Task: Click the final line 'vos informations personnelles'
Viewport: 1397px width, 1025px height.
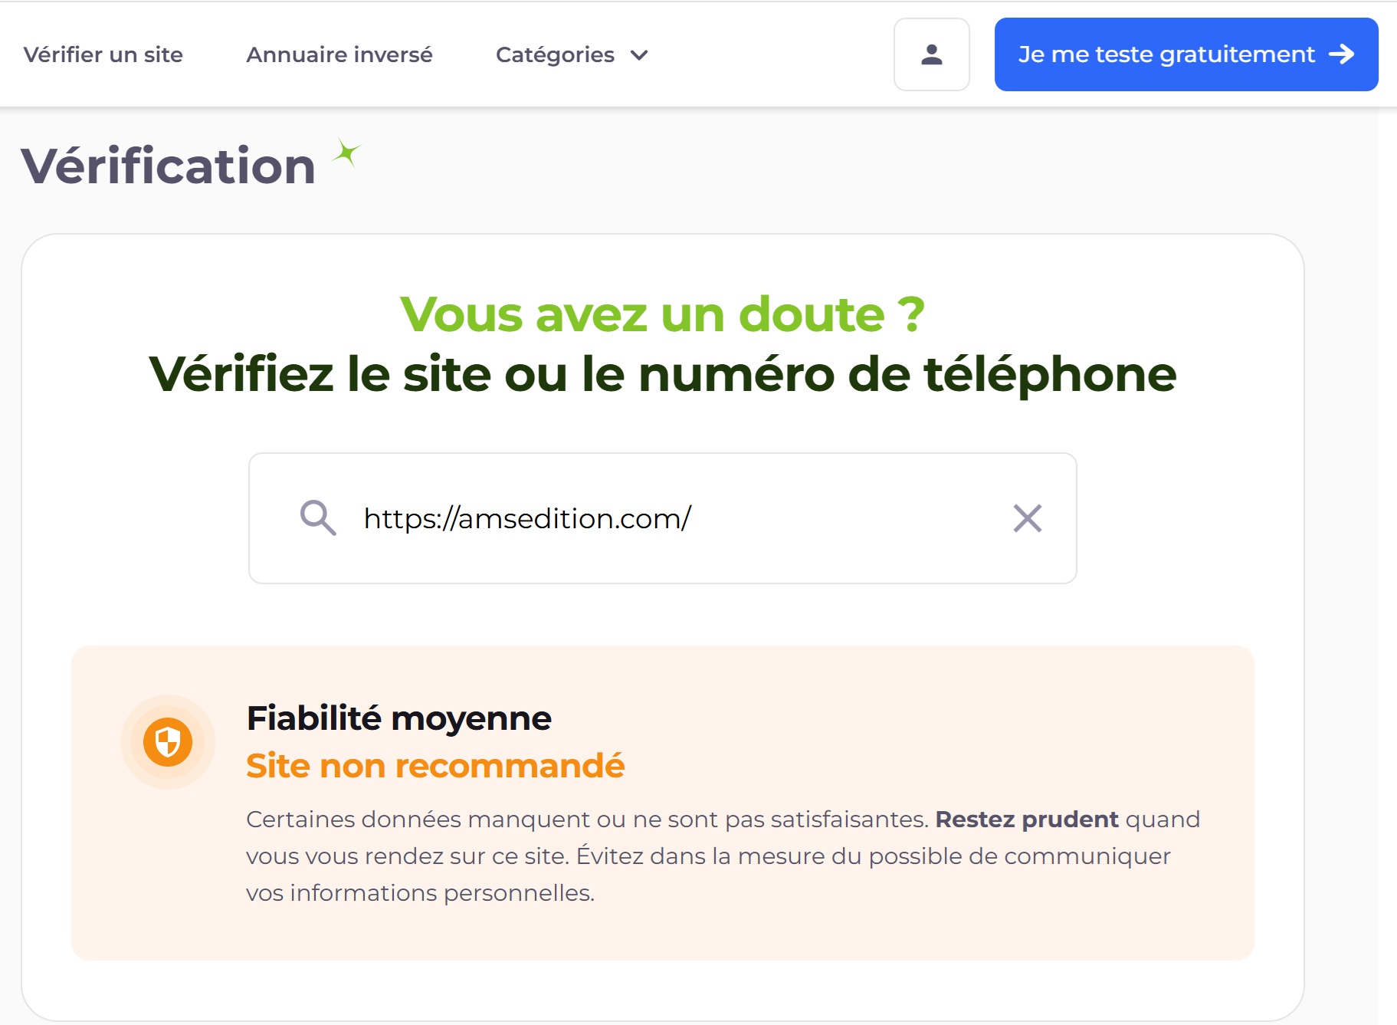Action: (420, 893)
